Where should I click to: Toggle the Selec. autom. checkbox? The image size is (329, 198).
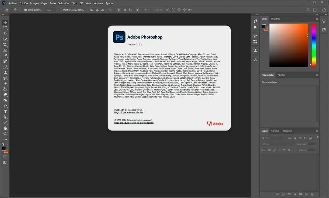click(25, 10)
